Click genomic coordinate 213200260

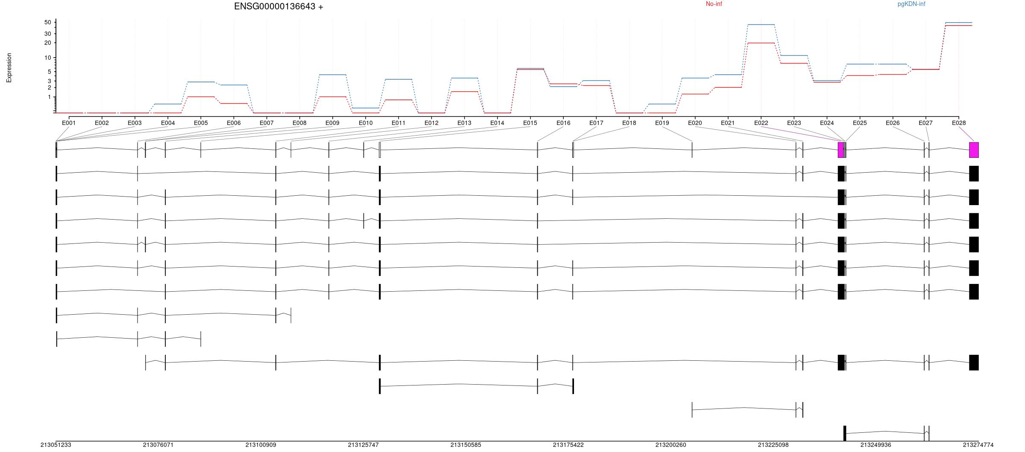coord(671,445)
